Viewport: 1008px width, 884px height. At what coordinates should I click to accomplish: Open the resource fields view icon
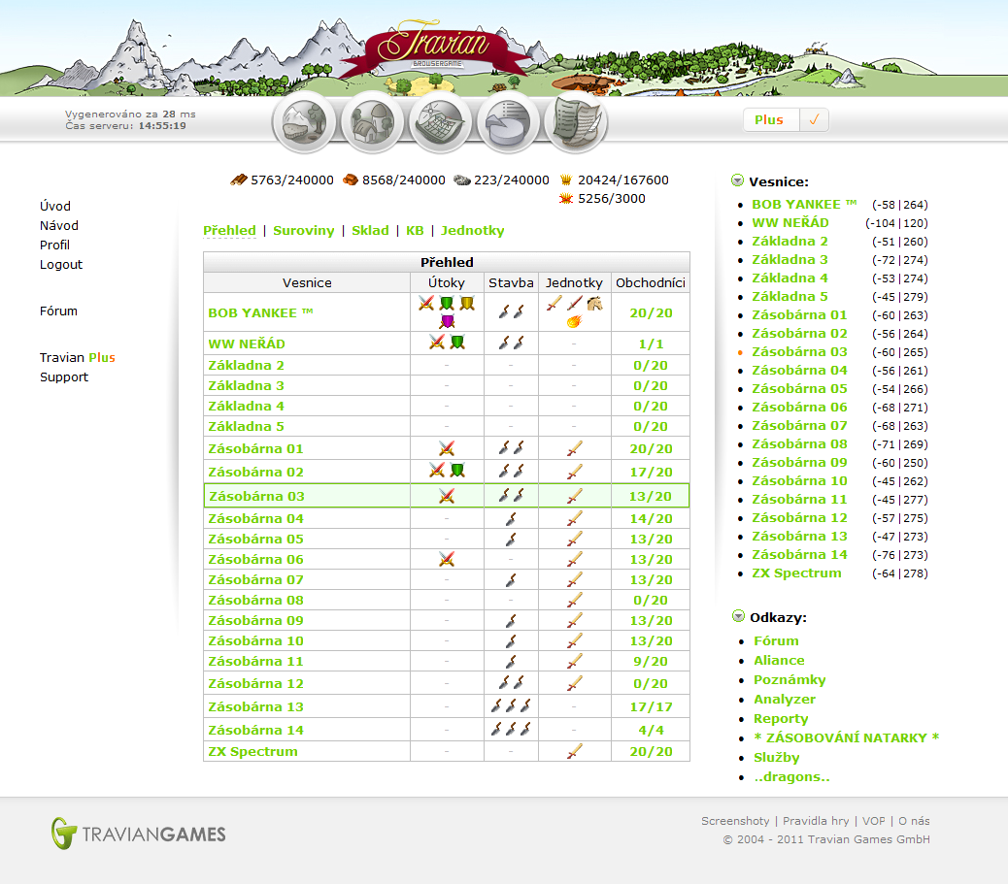point(304,125)
